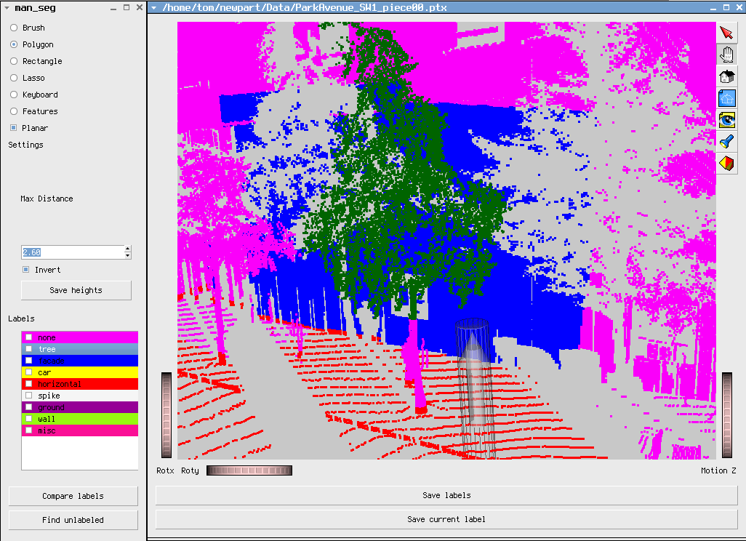746x541 pixels.
Task: Check the car label checkbox
Action: pyautogui.click(x=29, y=372)
